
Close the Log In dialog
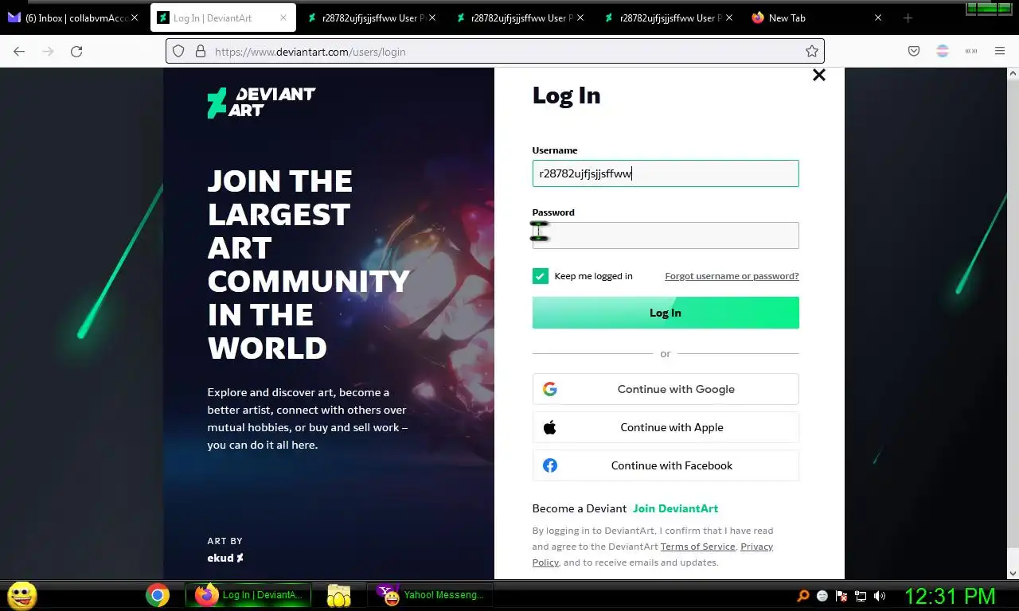[x=818, y=75]
